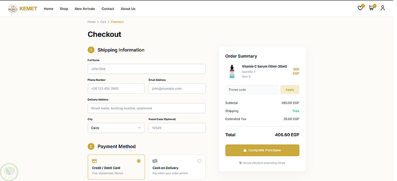Click the cash banknote icon

coord(155,161)
